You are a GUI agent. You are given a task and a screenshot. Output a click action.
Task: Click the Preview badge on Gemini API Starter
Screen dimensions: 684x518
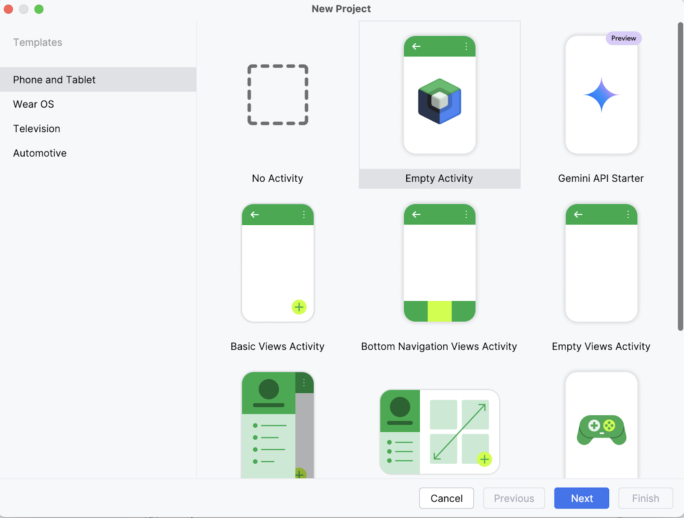(623, 38)
